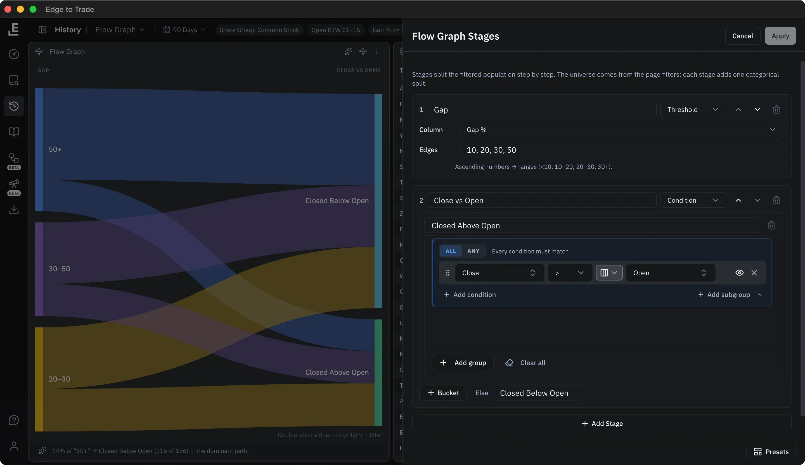This screenshot has height=465, width=805.
Task: Move the Gap stage down
Action: 757,109
